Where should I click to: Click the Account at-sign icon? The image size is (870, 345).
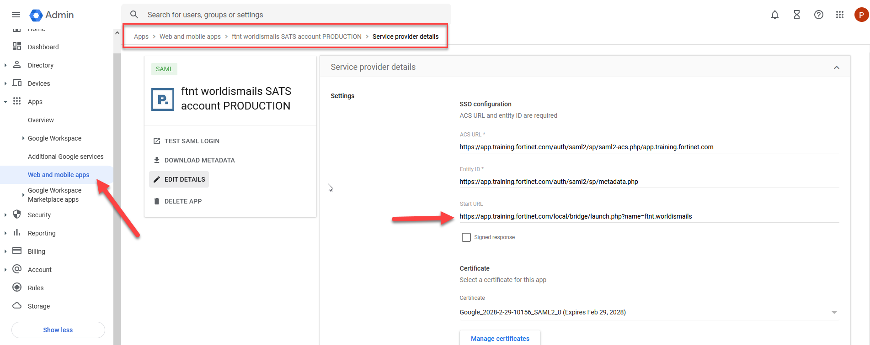pyautogui.click(x=17, y=269)
